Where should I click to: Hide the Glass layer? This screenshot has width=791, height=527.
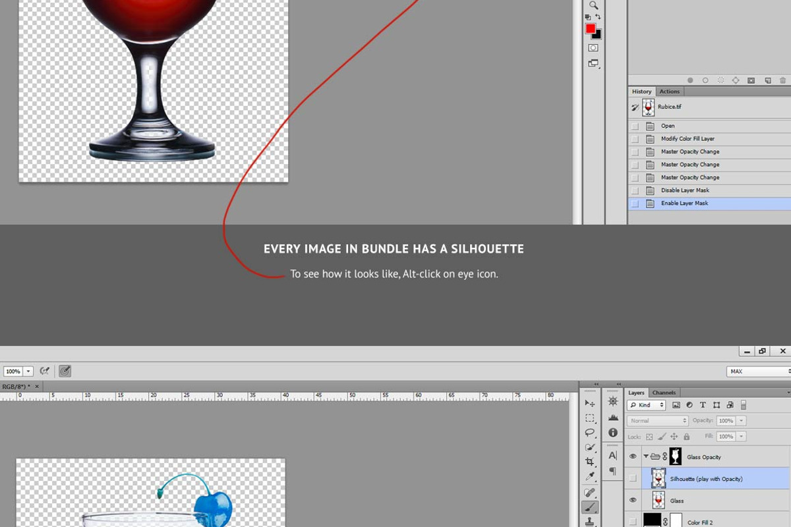(x=633, y=501)
